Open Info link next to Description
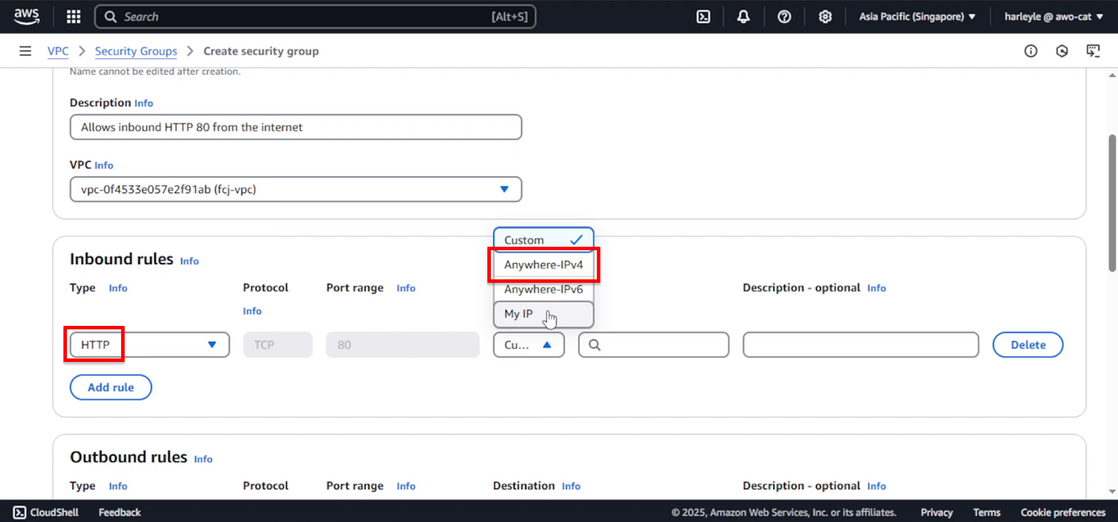 tap(144, 103)
